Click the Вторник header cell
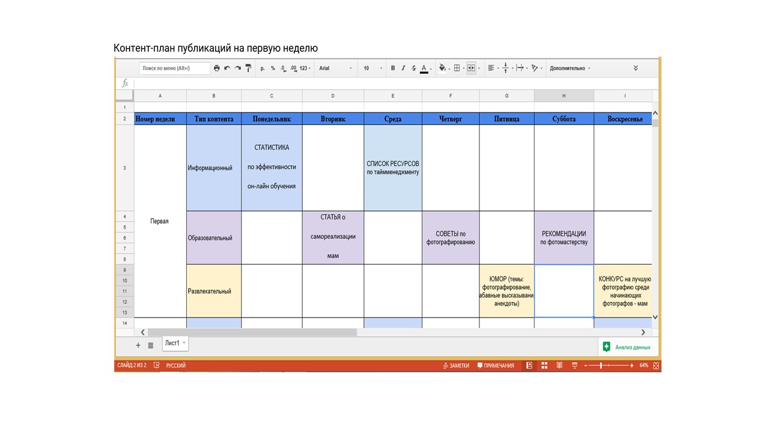769x433 pixels. (333, 119)
